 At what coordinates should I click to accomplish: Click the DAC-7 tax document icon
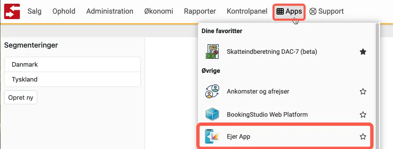(212, 52)
